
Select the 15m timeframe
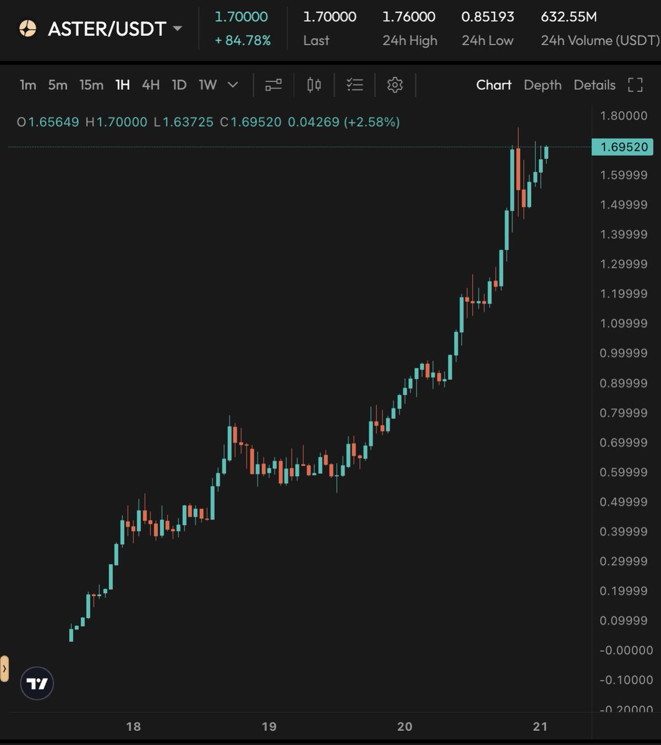(x=91, y=85)
